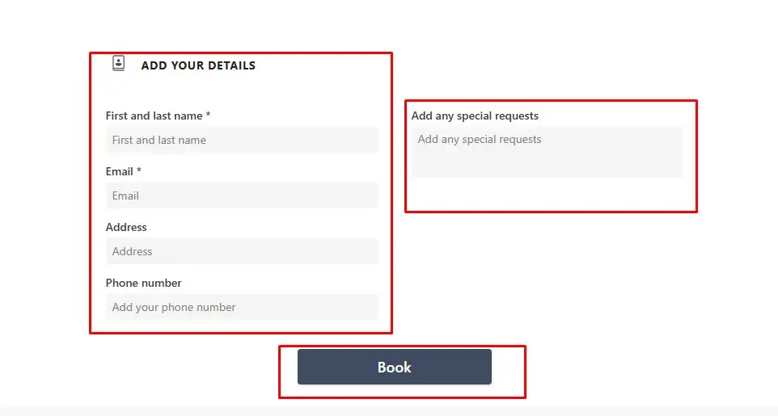Click inside the special requests text area

click(548, 152)
